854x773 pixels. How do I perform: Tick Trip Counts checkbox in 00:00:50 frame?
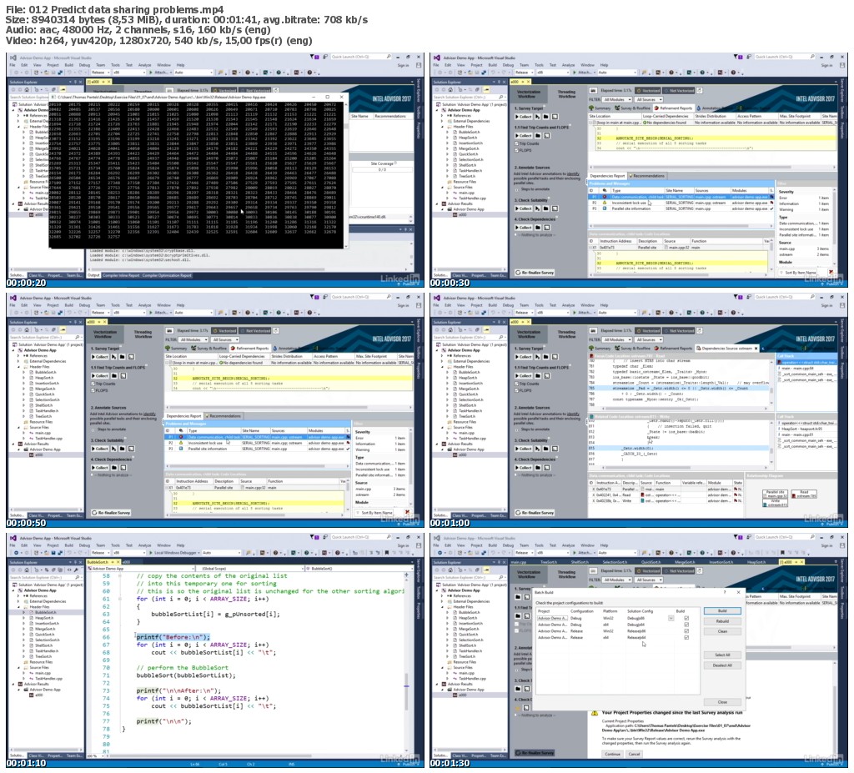(x=93, y=384)
